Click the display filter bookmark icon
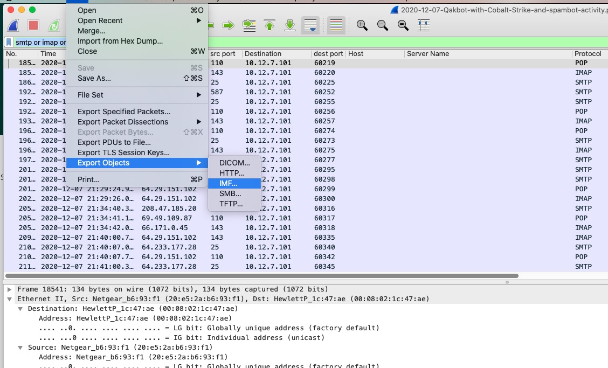The image size is (608, 368). 9,42
